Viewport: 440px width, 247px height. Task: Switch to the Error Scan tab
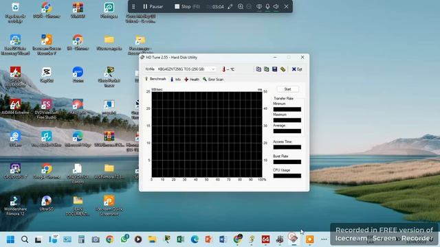pyautogui.click(x=213, y=80)
